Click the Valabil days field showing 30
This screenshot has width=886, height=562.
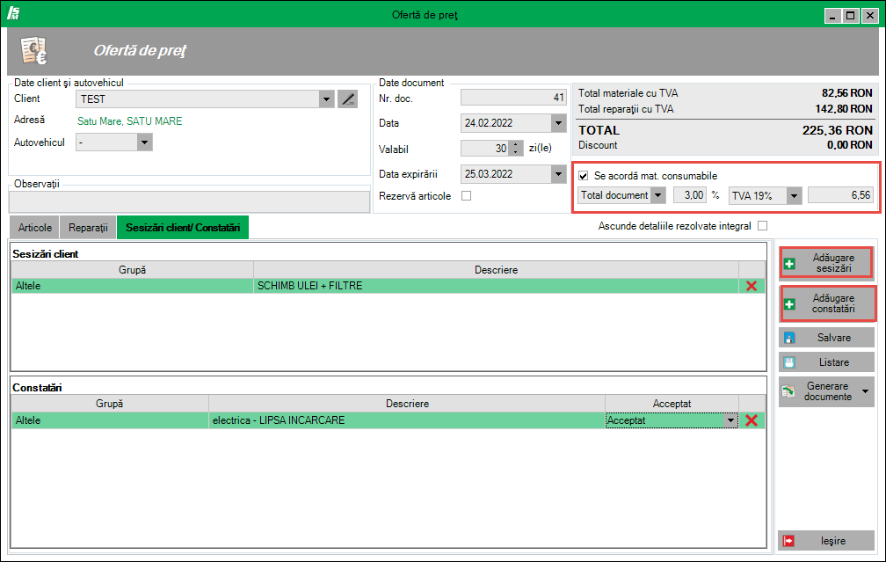pos(485,149)
